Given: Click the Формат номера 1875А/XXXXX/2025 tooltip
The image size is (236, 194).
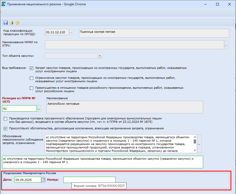Looking at the screenshot, I should coord(99,186).
